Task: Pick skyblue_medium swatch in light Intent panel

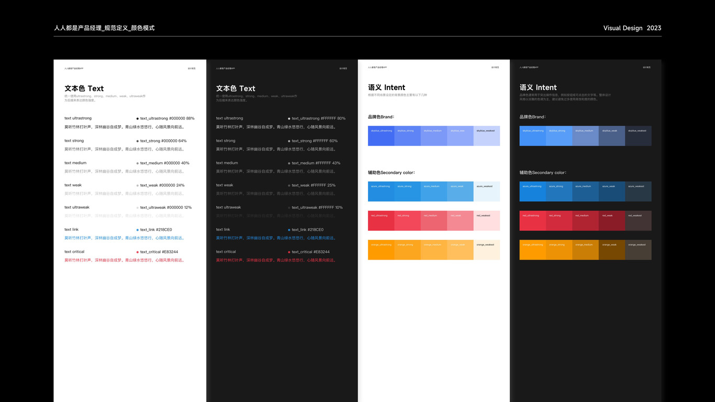Action: click(434, 136)
